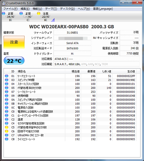Close the CrystalDiskInfo window
The image size is (144, 161).
coord(137,2)
